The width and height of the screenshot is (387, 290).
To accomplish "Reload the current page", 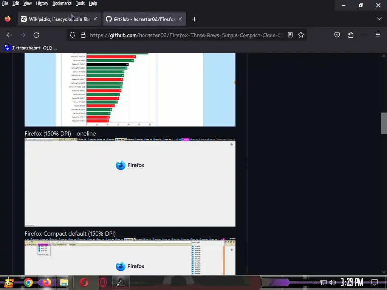I will click(x=36, y=35).
